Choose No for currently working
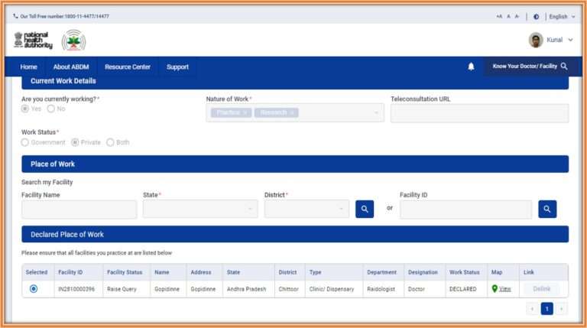 tap(51, 109)
